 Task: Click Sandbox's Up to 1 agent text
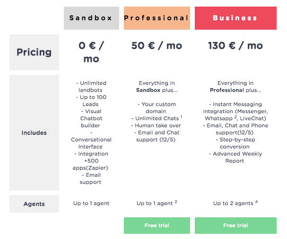pos(91,203)
